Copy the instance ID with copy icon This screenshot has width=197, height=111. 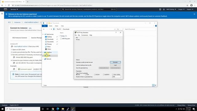[x=12, y=47]
